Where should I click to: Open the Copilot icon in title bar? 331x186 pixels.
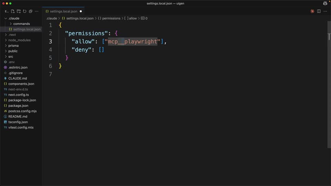(x=325, y=3)
